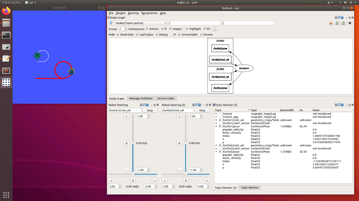Open the Nodes/Topics (active) dropdown
Viewport: 359px width, 201px height.
(x=141, y=23)
